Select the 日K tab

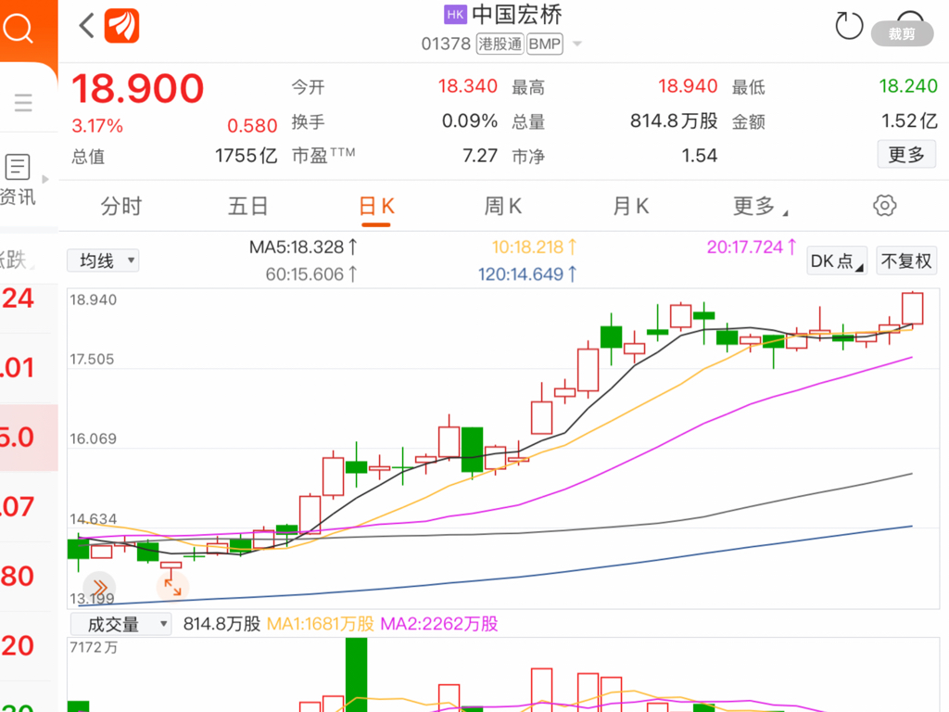[x=376, y=207]
